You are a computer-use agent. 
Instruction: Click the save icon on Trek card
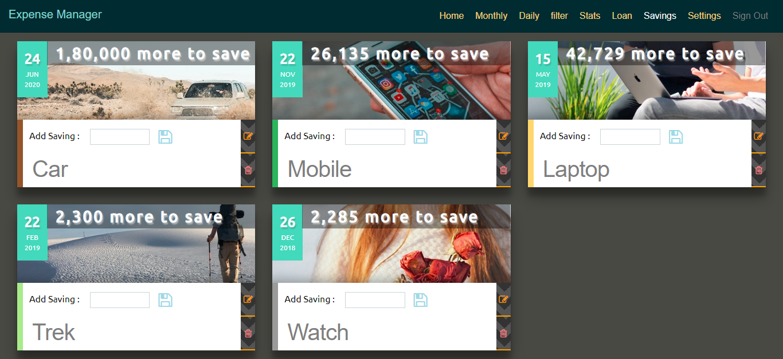click(165, 300)
